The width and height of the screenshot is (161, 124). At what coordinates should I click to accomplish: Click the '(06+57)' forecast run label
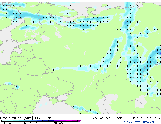(153, 118)
